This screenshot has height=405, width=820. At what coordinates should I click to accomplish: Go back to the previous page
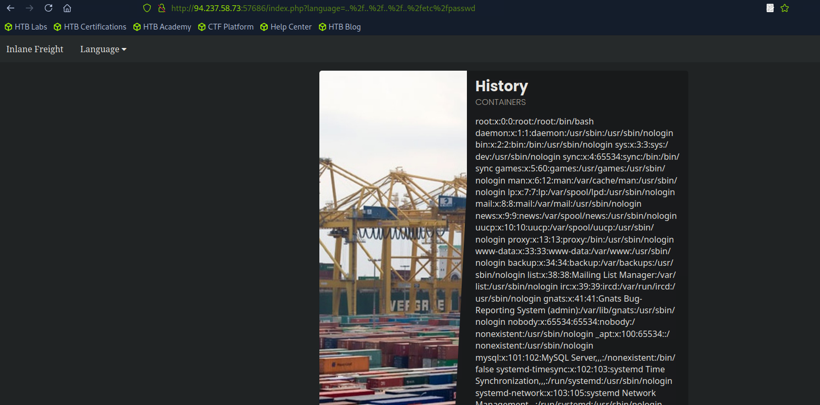click(x=11, y=8)
